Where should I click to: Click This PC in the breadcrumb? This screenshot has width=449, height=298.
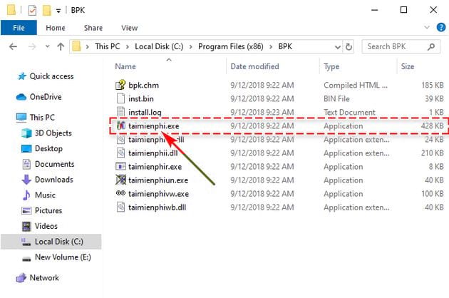108,46
